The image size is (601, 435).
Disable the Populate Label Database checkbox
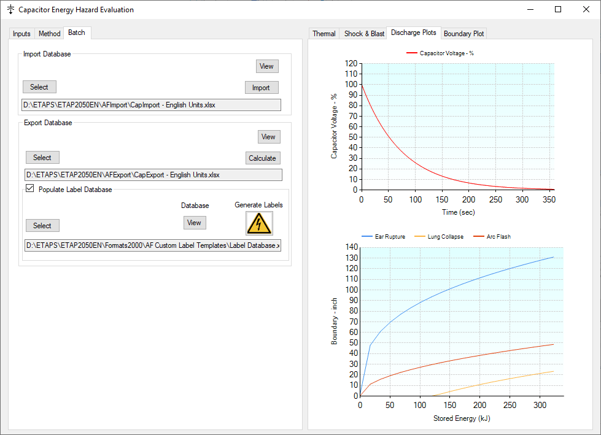pyautogui.click(x=29, y=188)
